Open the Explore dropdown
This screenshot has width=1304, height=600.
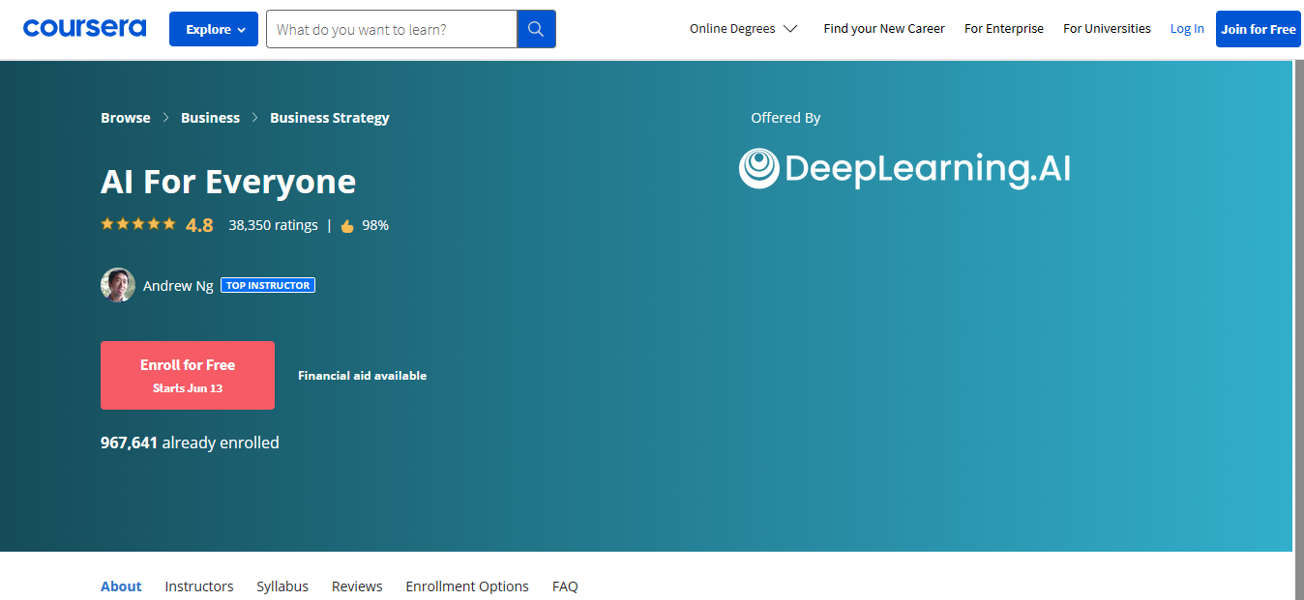pos(214,29)
